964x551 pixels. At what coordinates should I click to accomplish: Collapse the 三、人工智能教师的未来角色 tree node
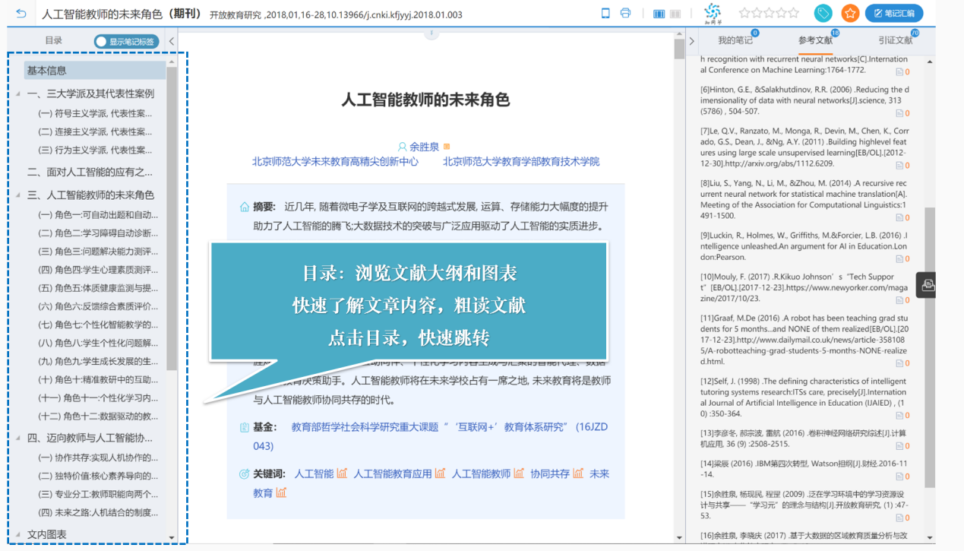18,195
